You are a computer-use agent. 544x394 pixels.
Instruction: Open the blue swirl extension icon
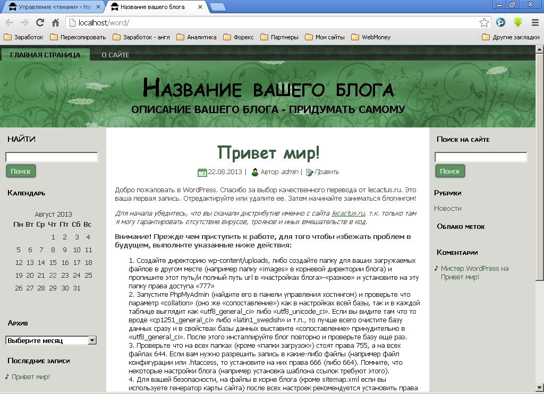(x=500, y=22)
